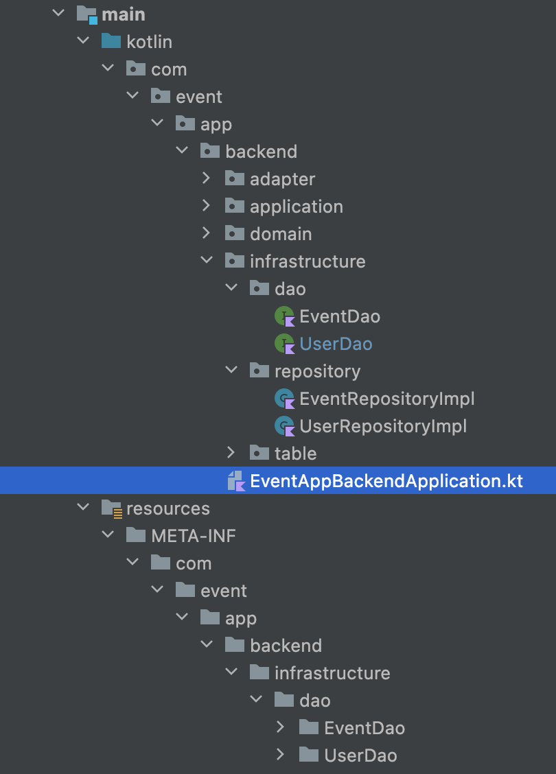Collapse the META-INF folder
556x774 pixels.
tap(108, 535)
